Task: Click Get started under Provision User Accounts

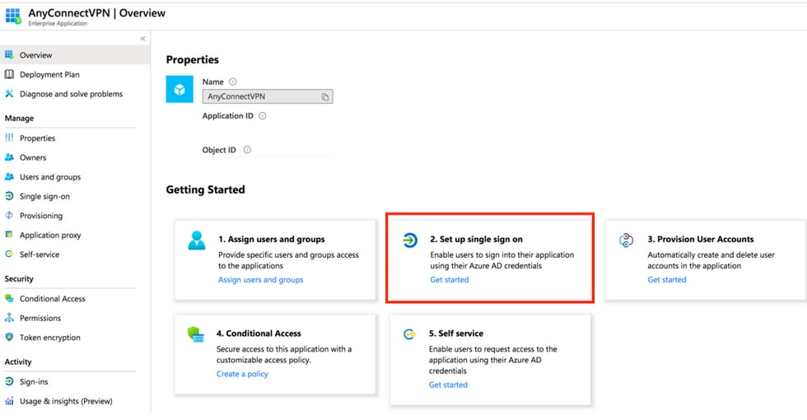Action: [x=666, y=279]
